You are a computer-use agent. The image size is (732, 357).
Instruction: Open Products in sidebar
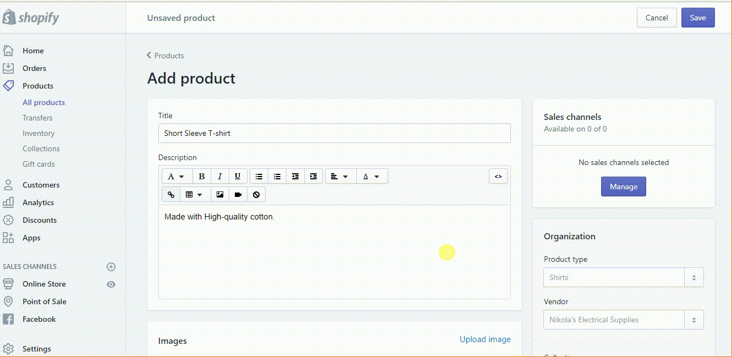(38, 86)
